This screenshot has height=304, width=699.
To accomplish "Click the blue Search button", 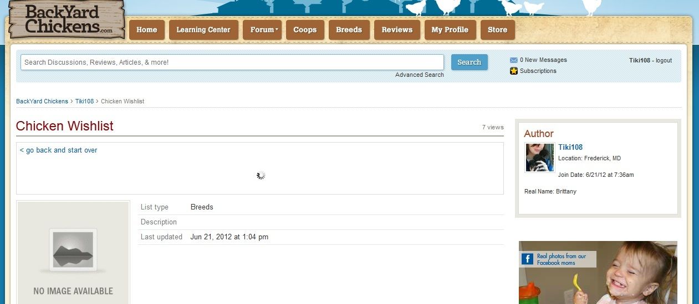I will click(x=469, y=62).
